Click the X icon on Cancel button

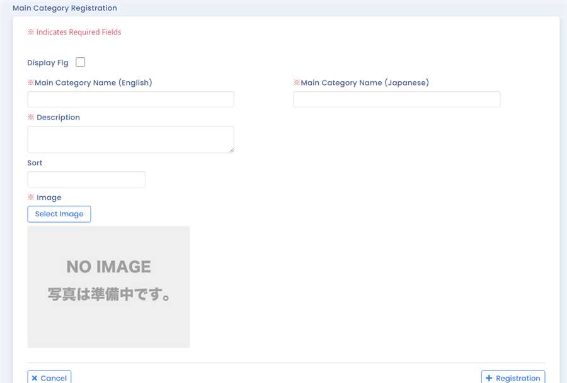(35, 378)
